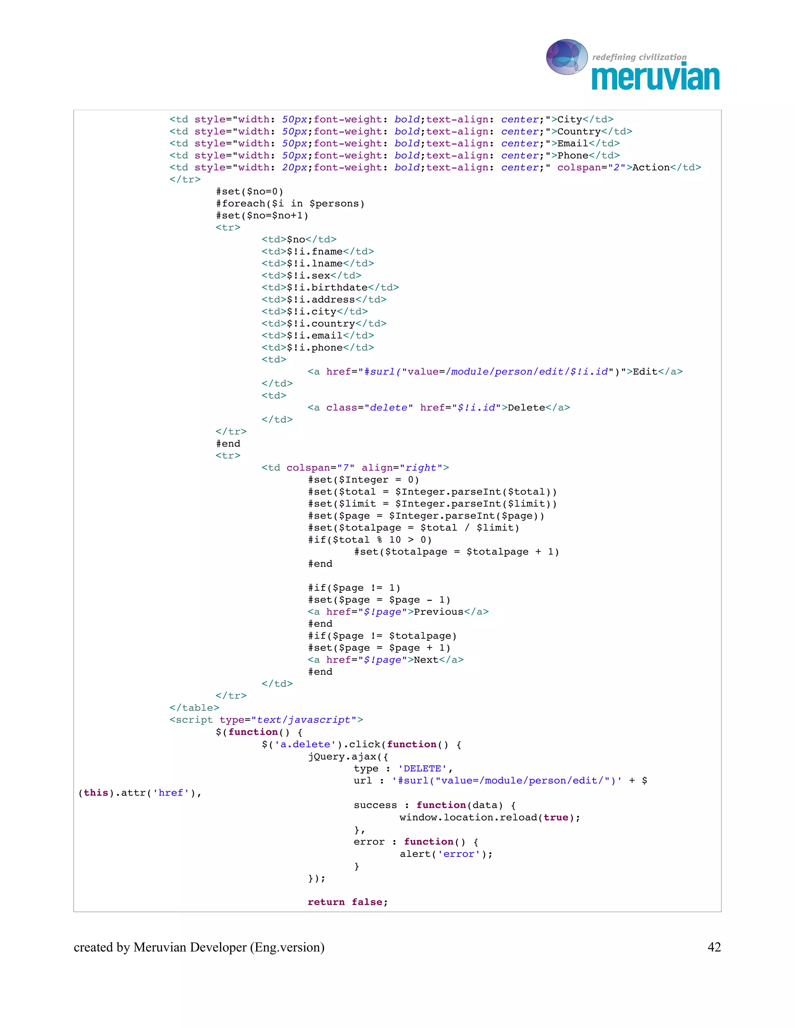Screen dimensions: 795x1028
Task: Click the City table header line
Action: 391,119
